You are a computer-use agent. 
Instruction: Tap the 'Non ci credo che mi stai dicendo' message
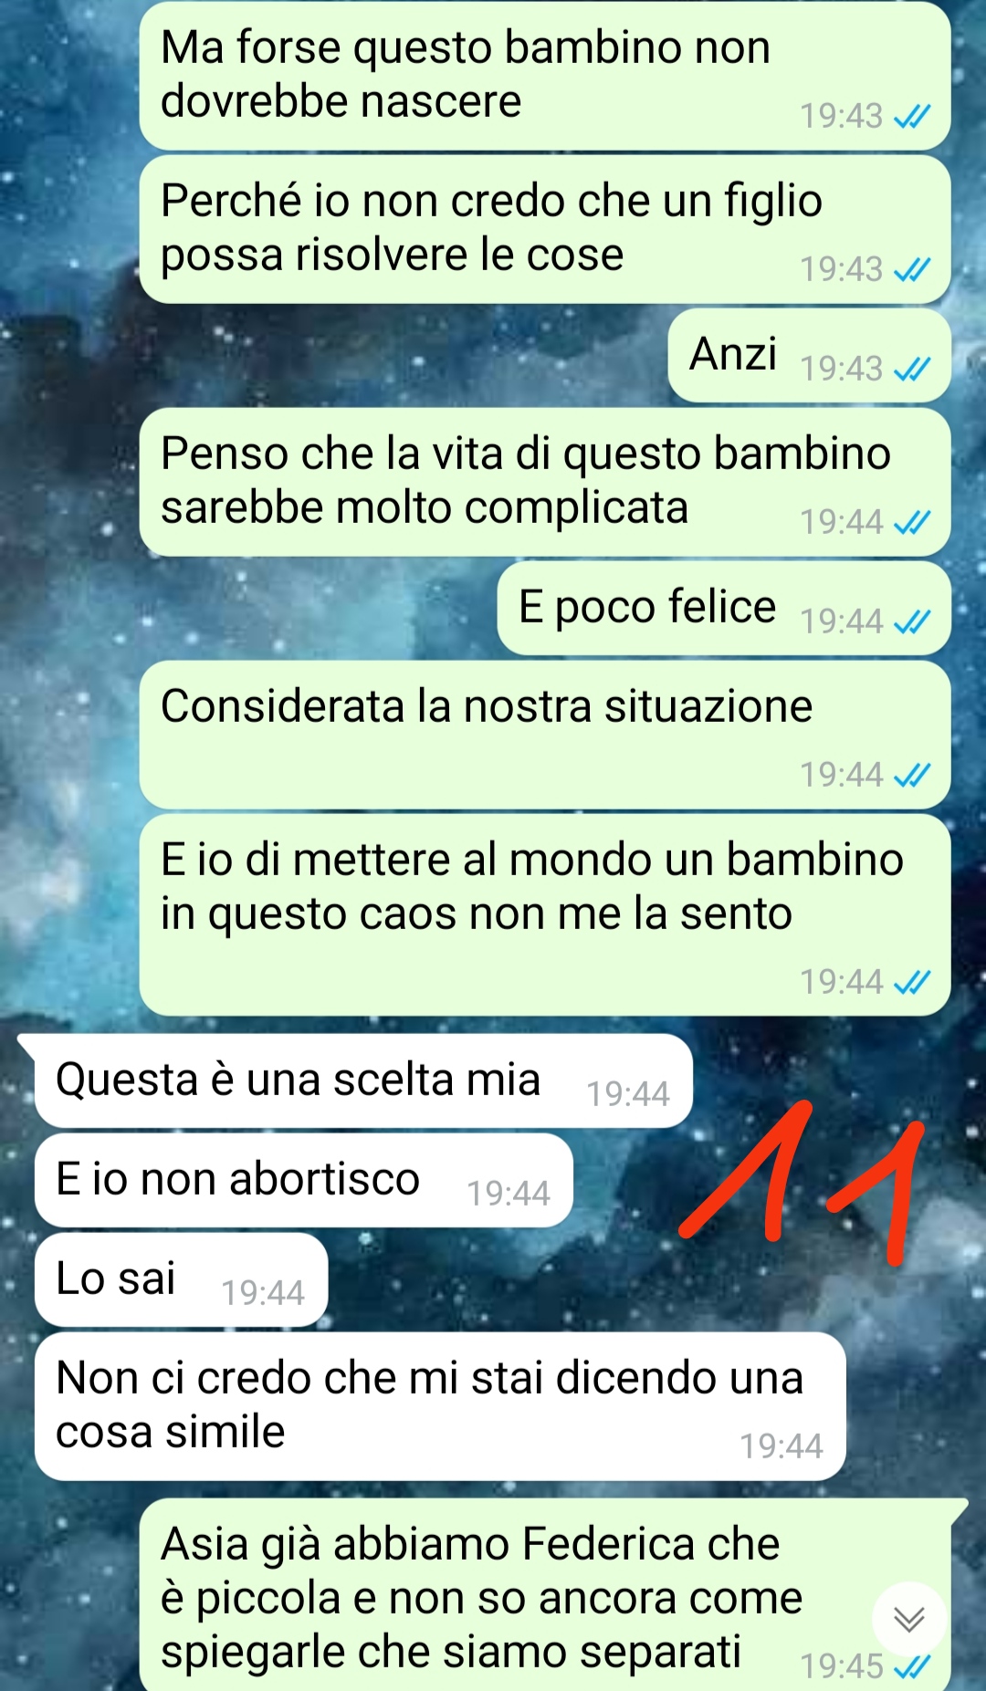point(440,1406)
